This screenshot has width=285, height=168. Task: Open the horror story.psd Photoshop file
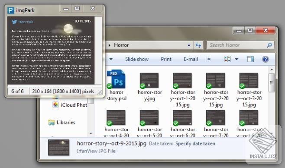pos(116,79)
